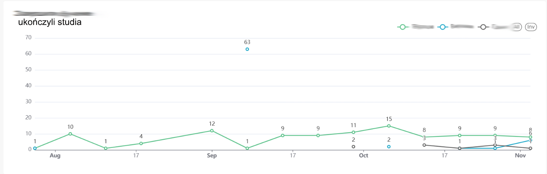Select the green data point labeled 11
The height and width of the screenshot is (174, 547).
point(353,132)
